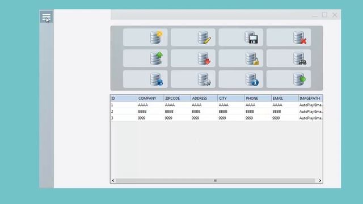Sort by the ADDRESS column header

204,98
